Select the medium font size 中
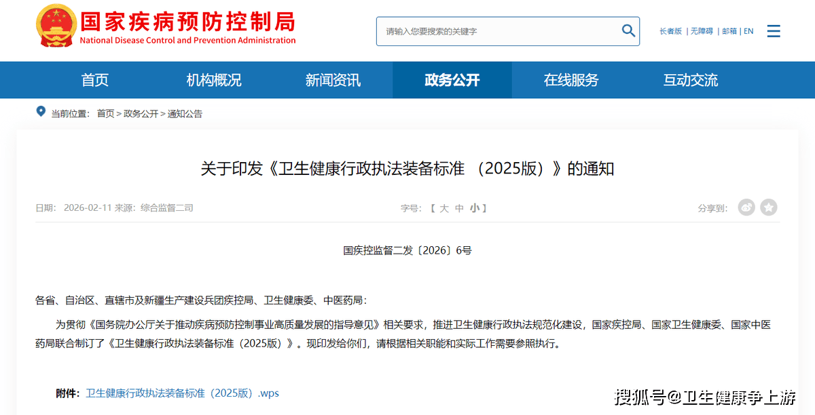The height and width of the screenshot is (415, 815). (x=459, y=208)
